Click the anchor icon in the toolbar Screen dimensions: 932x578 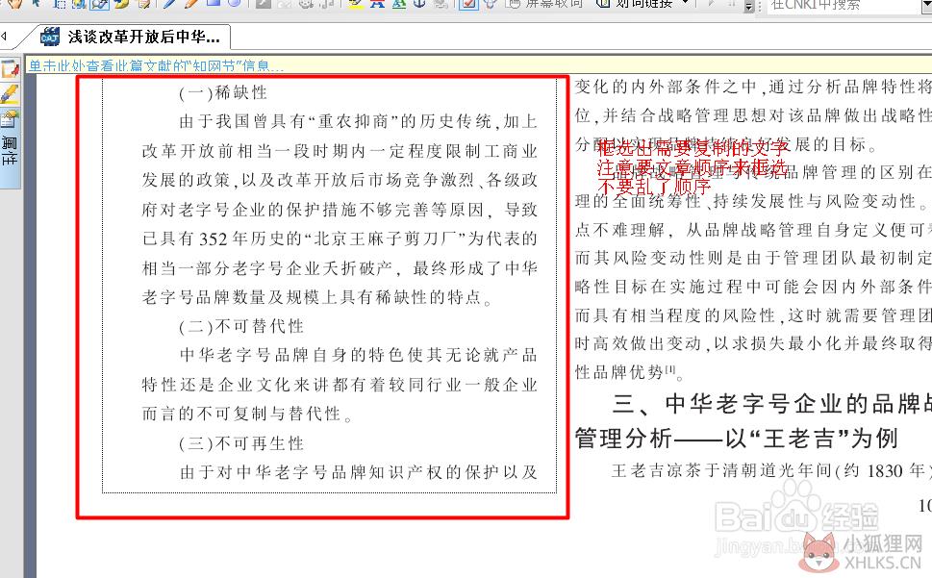pyautogui.click(x=419, y=4)
